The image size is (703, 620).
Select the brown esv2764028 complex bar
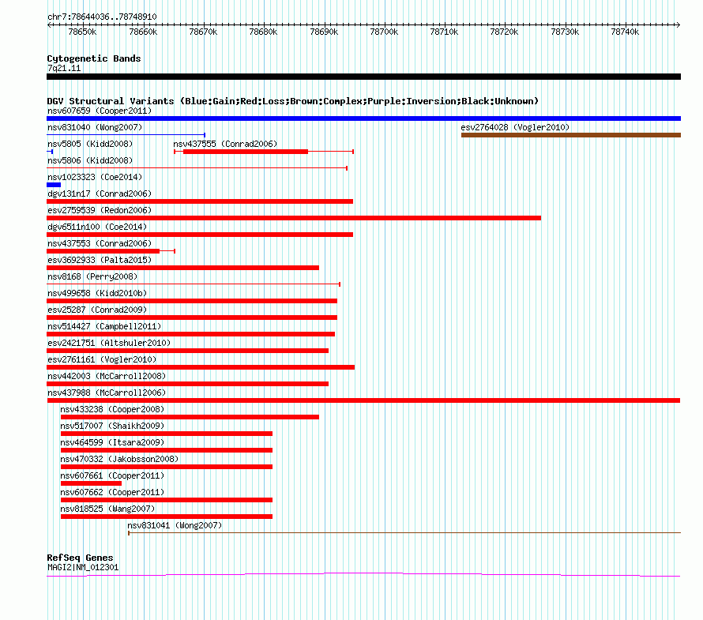click(x=571, y=135)
